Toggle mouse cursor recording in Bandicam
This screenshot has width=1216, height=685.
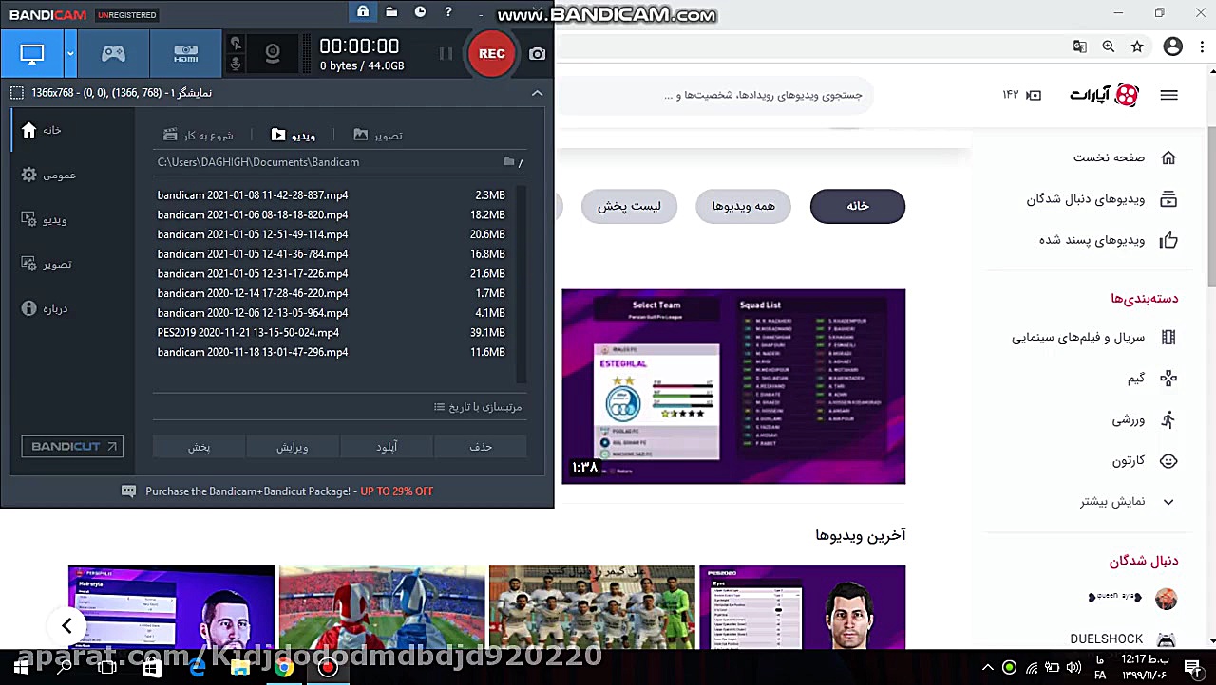[x=237, y=44]
